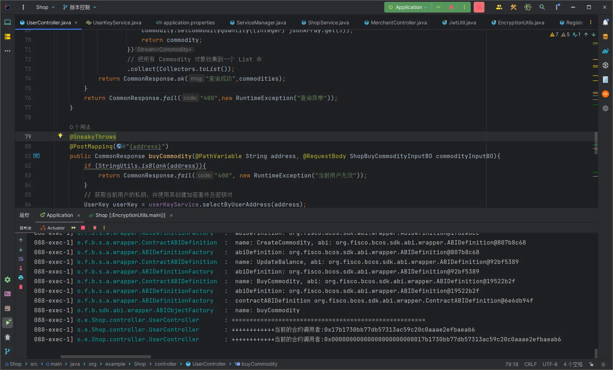Open the build tools hammer-wrench icon
The height and width of the screenshot is (370, 613).
coord(514,7)
